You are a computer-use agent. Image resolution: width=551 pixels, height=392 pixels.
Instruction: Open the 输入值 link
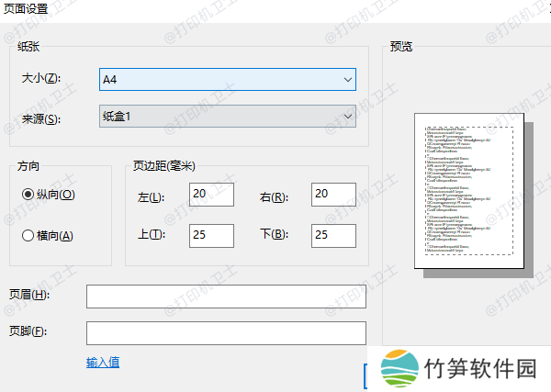pos(103,363)
